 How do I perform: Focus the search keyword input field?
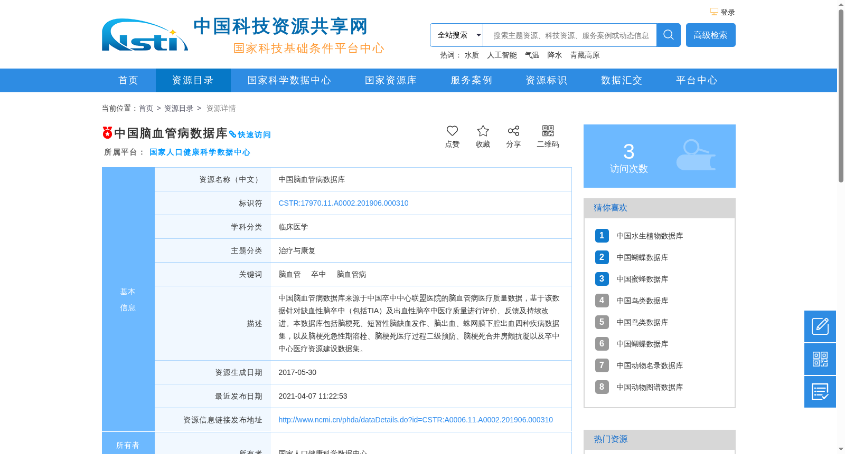[570, 35]
